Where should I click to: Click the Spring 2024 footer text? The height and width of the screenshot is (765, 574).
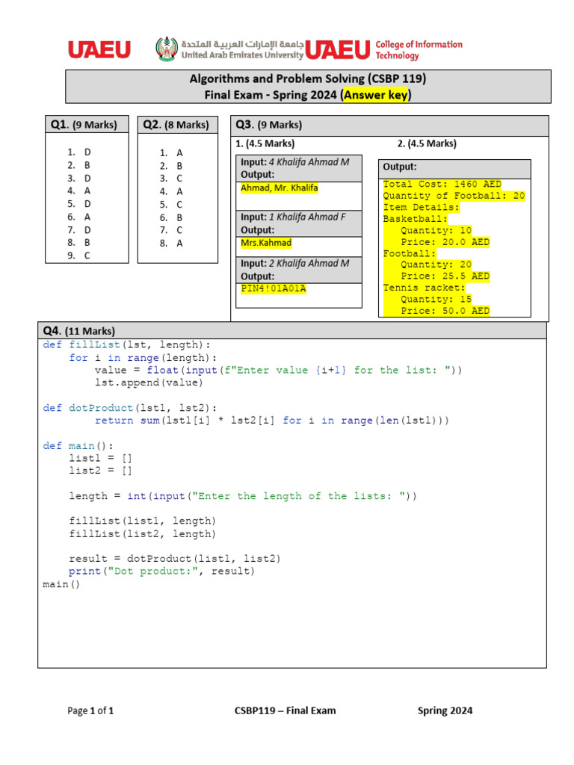point(445,711)
